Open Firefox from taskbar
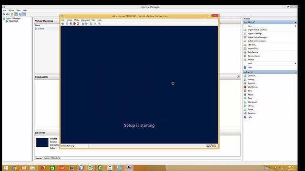The width and height of the screenshot is (305, 171). pos(43,168)
